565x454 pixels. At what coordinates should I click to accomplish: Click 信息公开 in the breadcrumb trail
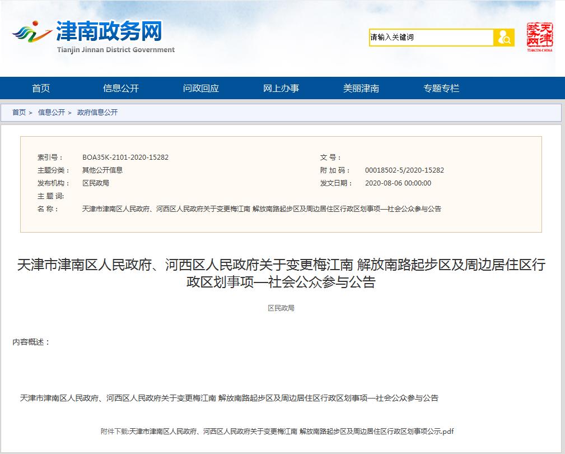coord(52,113)
